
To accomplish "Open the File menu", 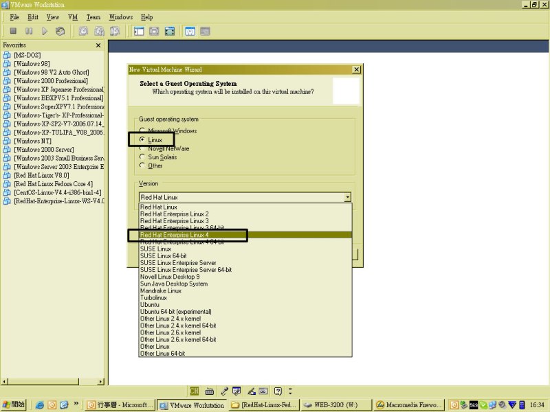I will tap(14, 17).
